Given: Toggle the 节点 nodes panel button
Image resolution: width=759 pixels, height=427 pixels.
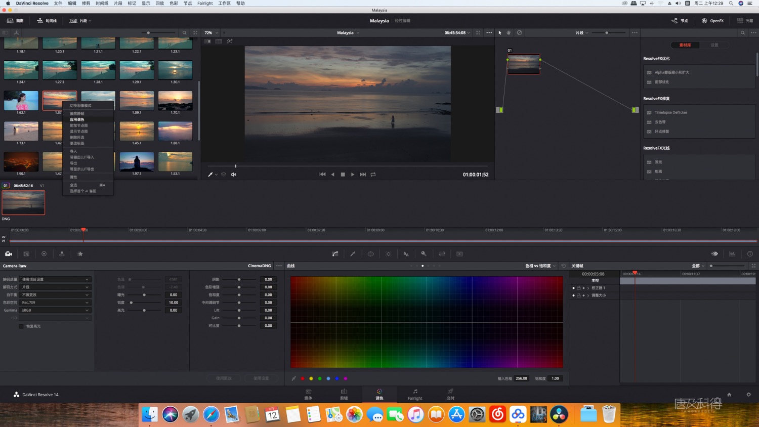Looking at the screenshot, I should click(680, 21).
